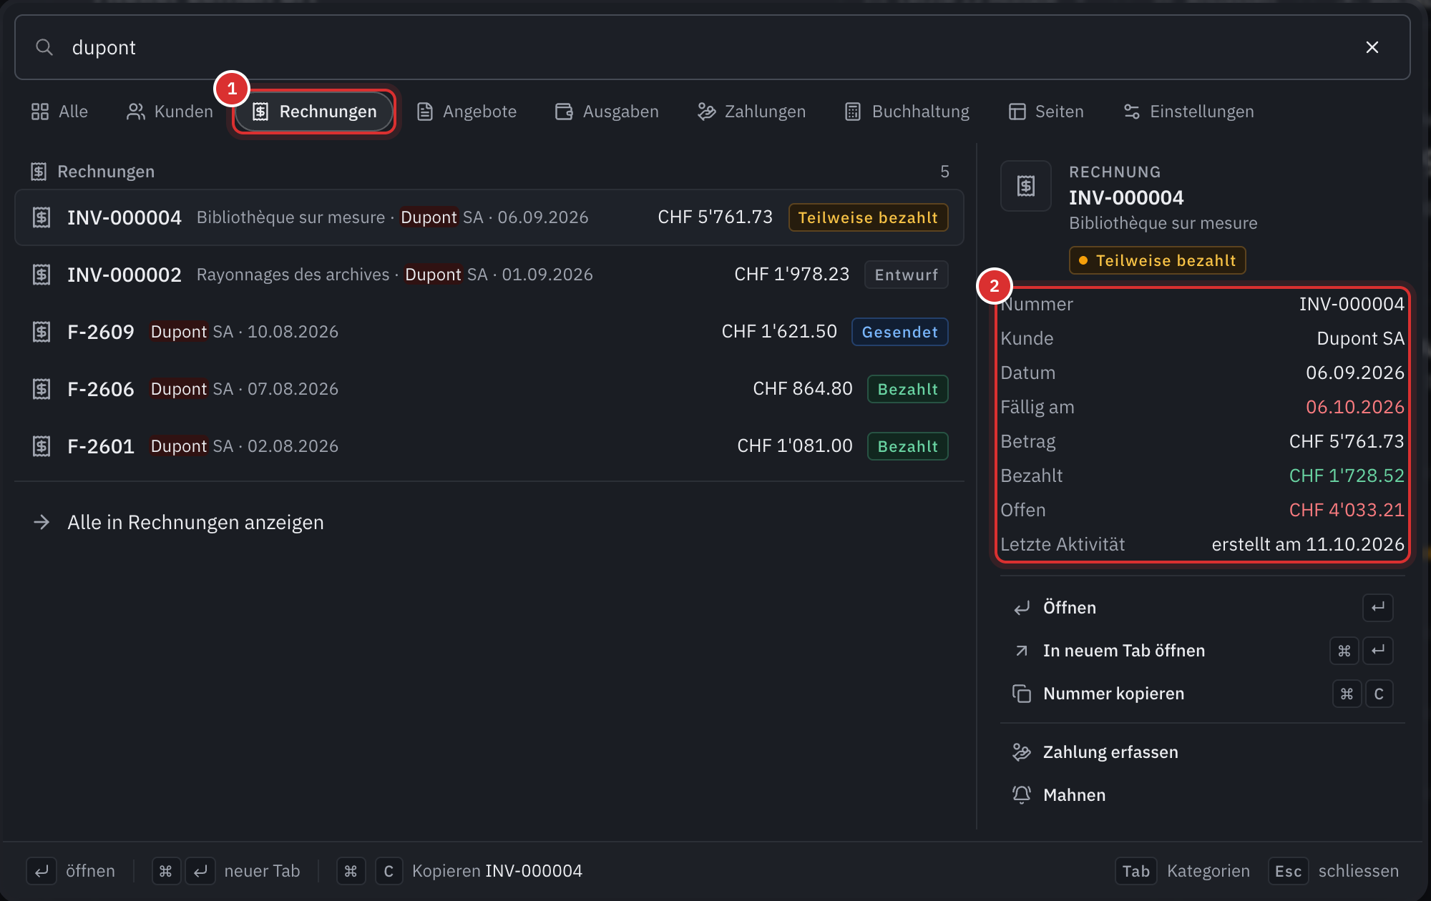
Task: Open the Buchhaltung tab
Action: click(907, 112)
